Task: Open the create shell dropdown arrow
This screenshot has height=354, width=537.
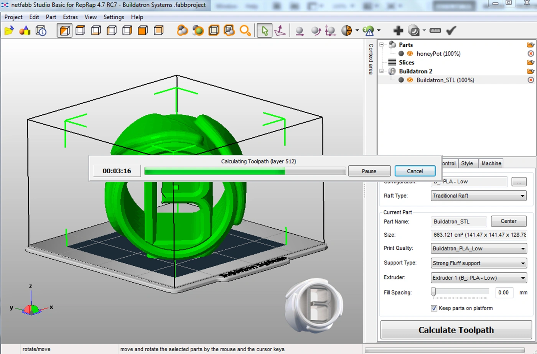Action: click(x=424, y=31)
